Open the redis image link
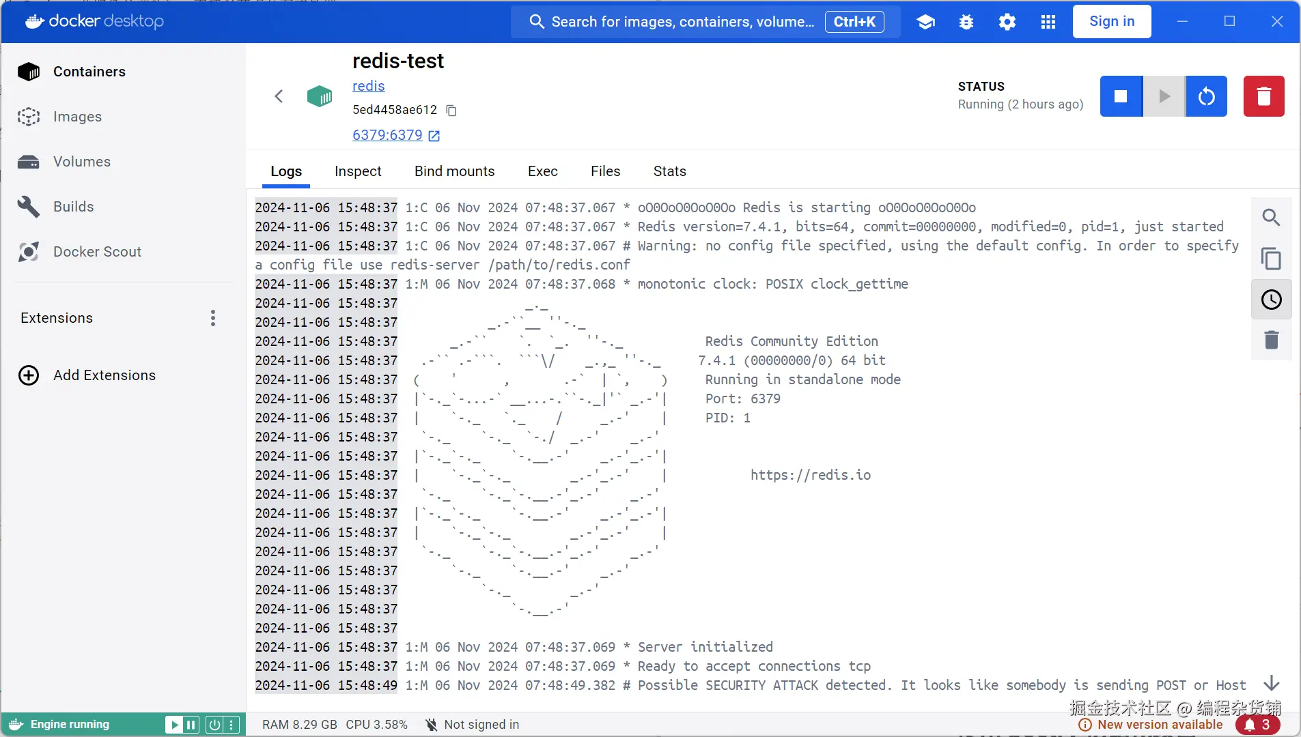 click(x=368, y=86)
